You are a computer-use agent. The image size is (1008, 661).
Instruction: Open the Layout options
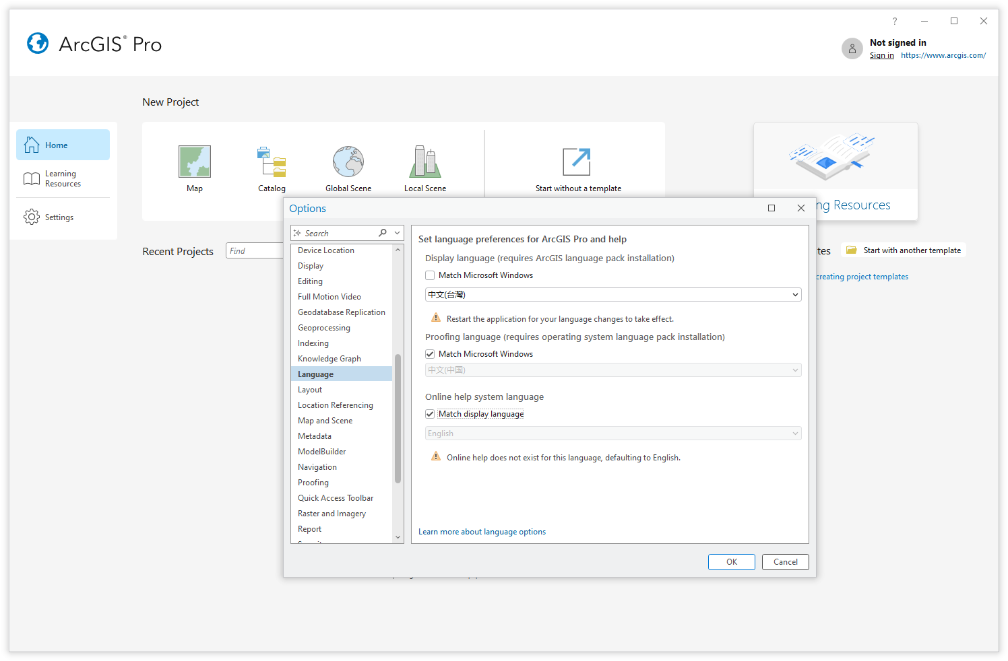pyautogui.click(x=341, y=390)
